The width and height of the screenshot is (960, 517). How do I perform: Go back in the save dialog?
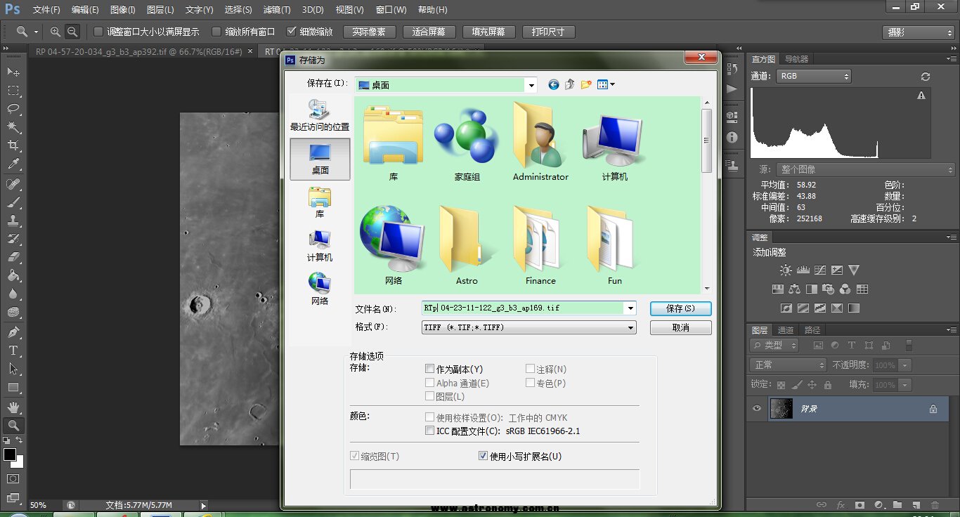[554, 84]
